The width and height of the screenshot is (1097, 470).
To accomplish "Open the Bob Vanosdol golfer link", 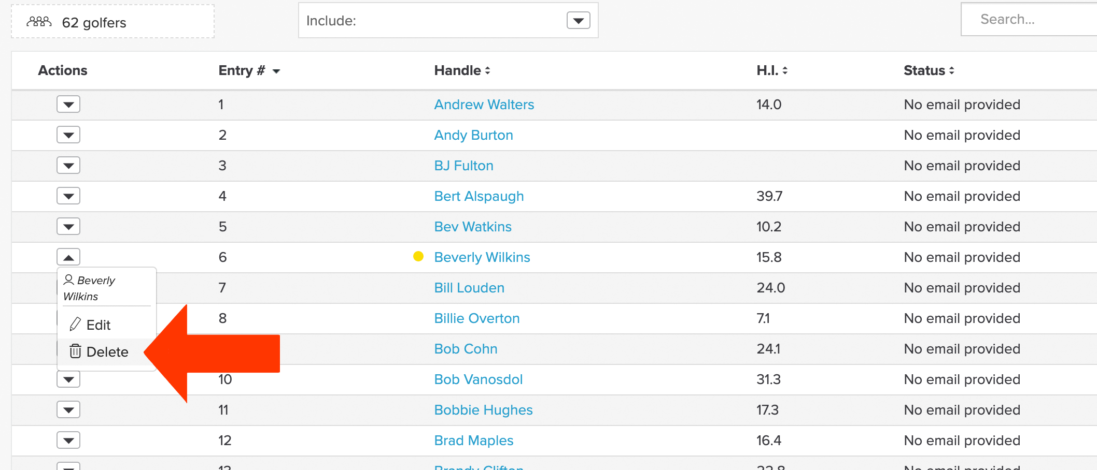I will pyautogui.click(x=479, y=379).
